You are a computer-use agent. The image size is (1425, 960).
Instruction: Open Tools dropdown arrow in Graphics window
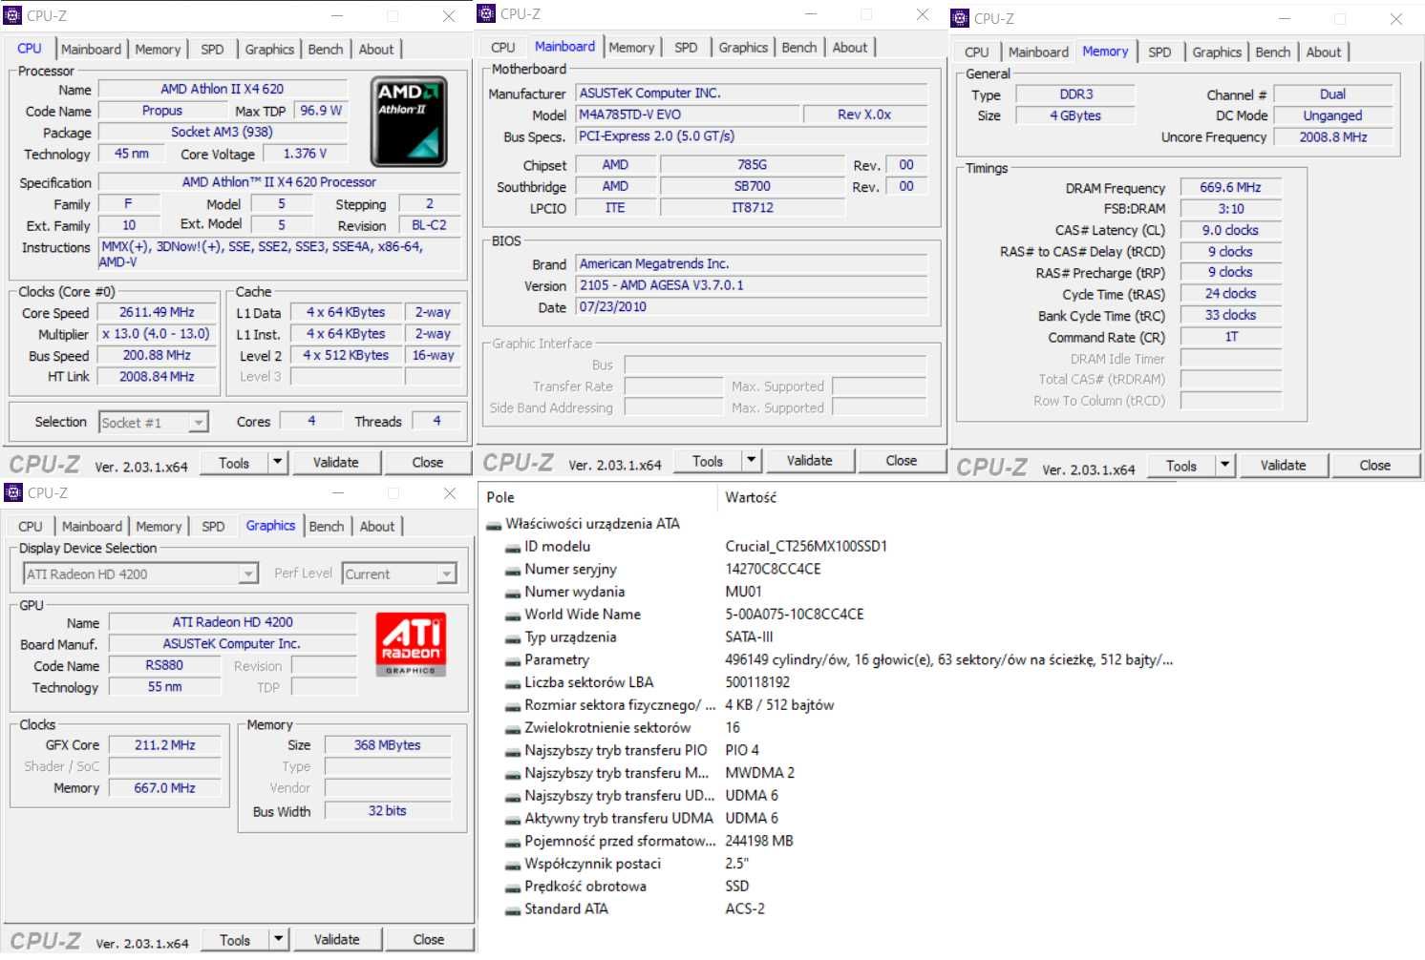point(278,940)
